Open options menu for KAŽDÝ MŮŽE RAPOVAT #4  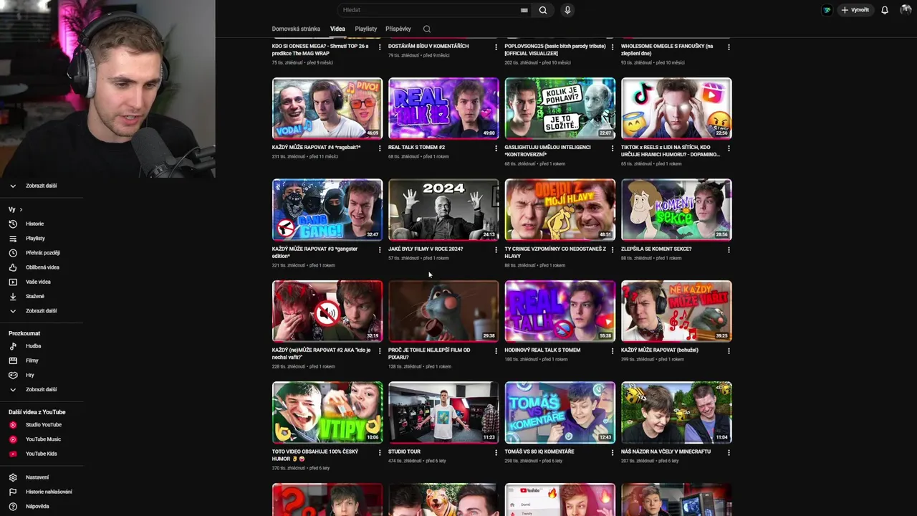380,148
